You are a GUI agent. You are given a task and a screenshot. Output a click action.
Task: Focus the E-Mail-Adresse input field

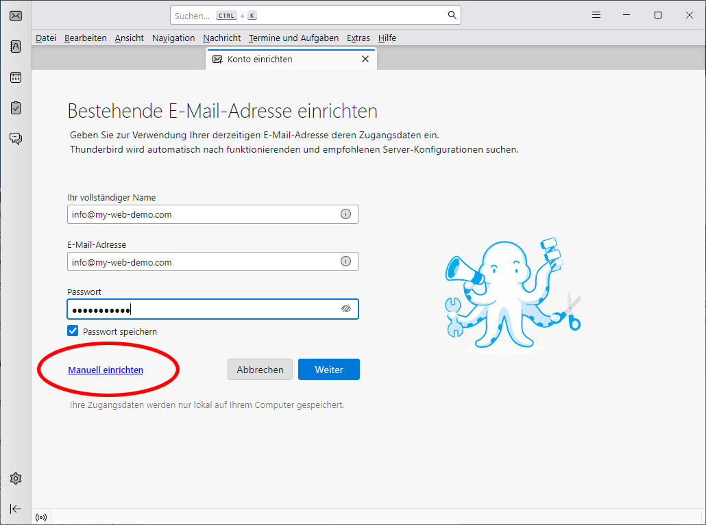[212, 261]
